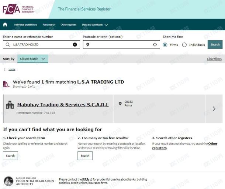Screen dimensions: 225x189
Task: Click the 00183 Roma address text
Action: [x=129, y=104]
